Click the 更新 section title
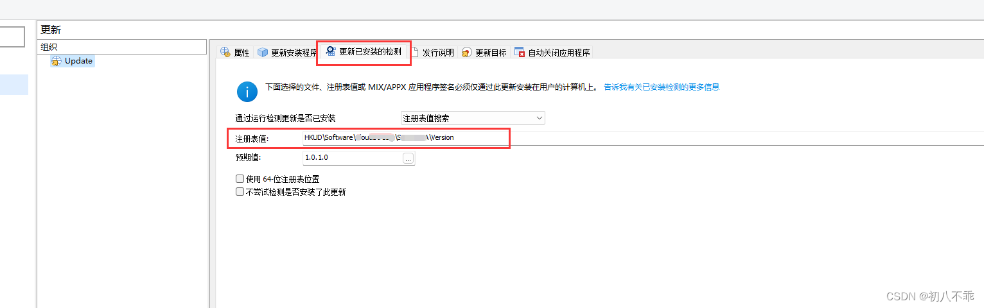 point(51,30)
